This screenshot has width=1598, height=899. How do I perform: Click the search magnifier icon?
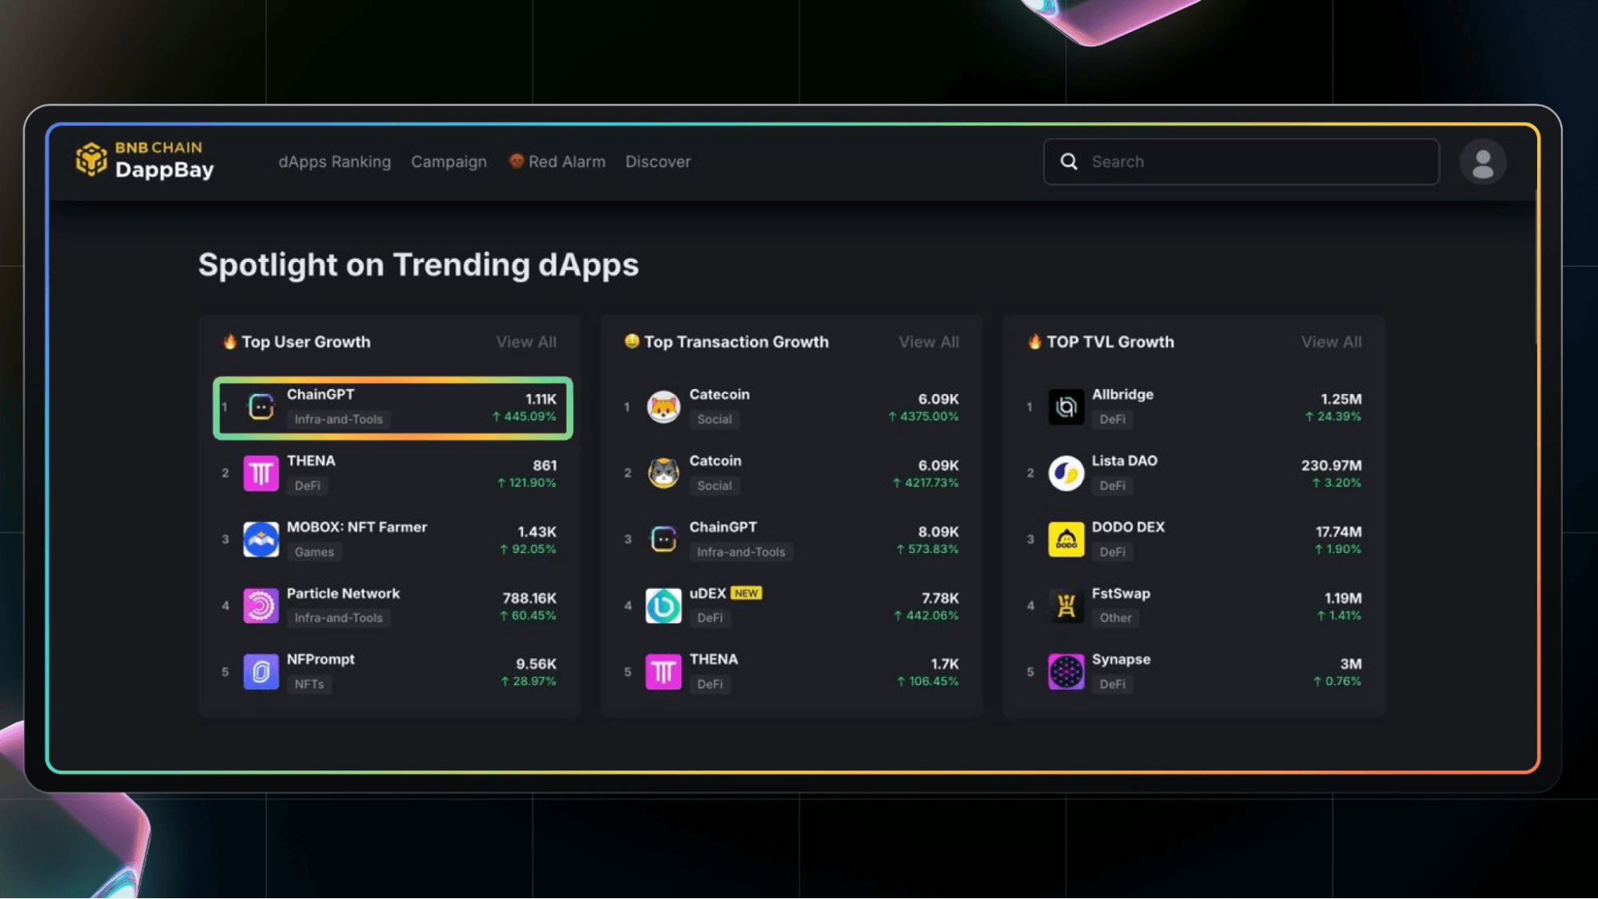(x=1069, y=161)
